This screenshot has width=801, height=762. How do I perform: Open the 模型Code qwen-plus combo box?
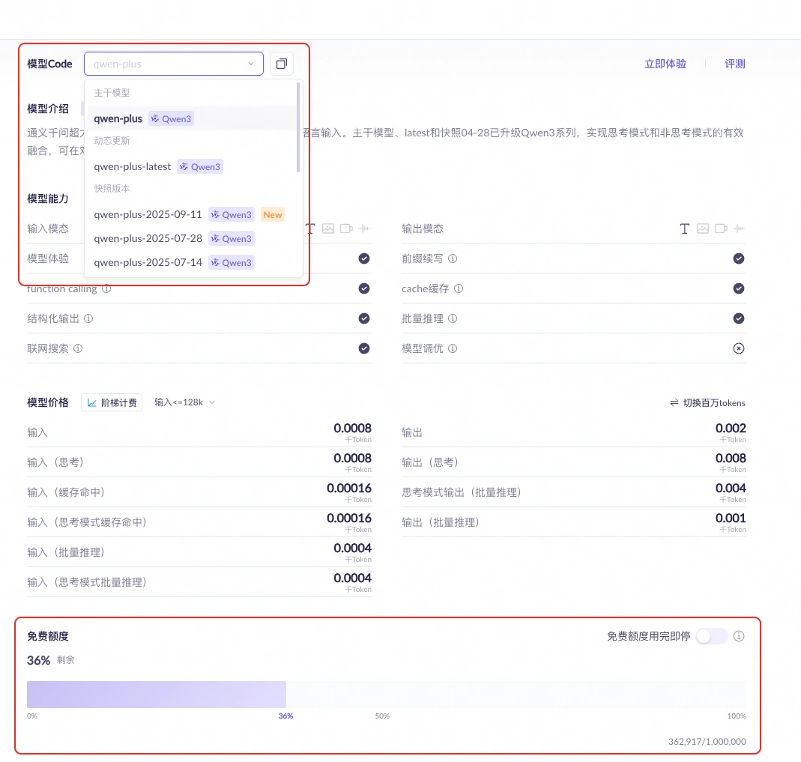click(x=174, y=64)
